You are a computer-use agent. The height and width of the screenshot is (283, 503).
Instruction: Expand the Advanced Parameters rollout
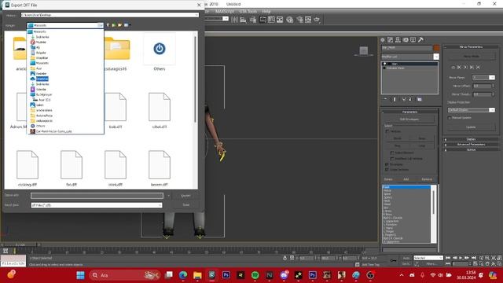pyautogui.click(x=471, y=145)
